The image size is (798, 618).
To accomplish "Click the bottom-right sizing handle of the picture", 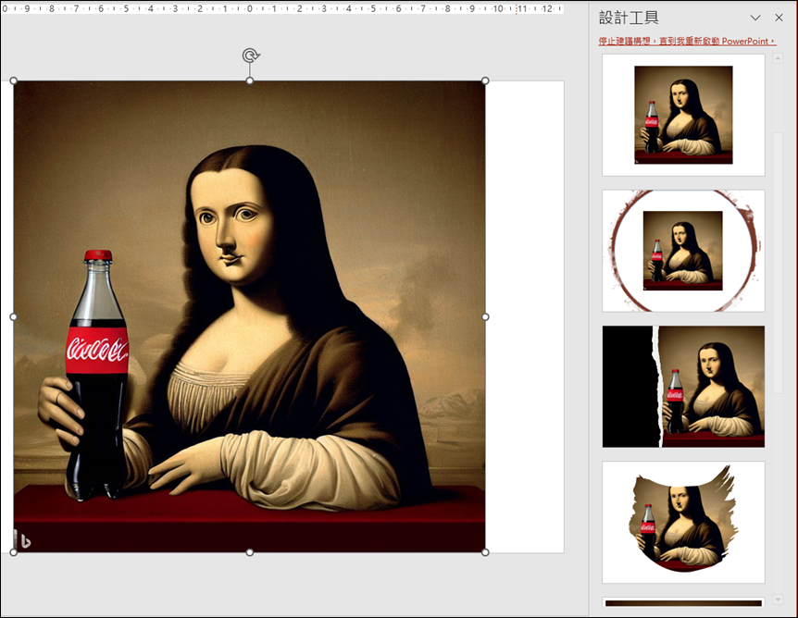I will [x=485, y=552].
